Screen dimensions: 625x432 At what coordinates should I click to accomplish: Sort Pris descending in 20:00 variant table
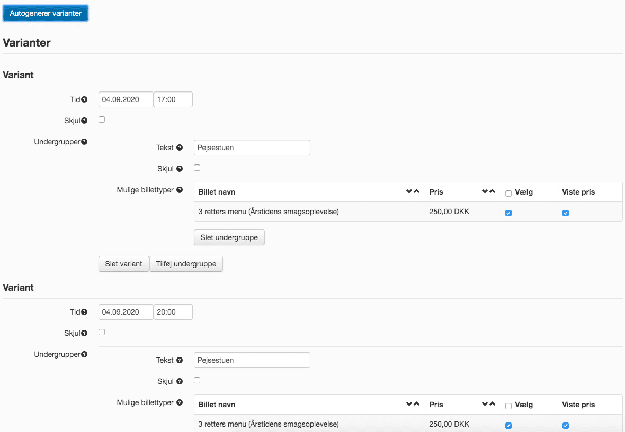tap(485, 404)
